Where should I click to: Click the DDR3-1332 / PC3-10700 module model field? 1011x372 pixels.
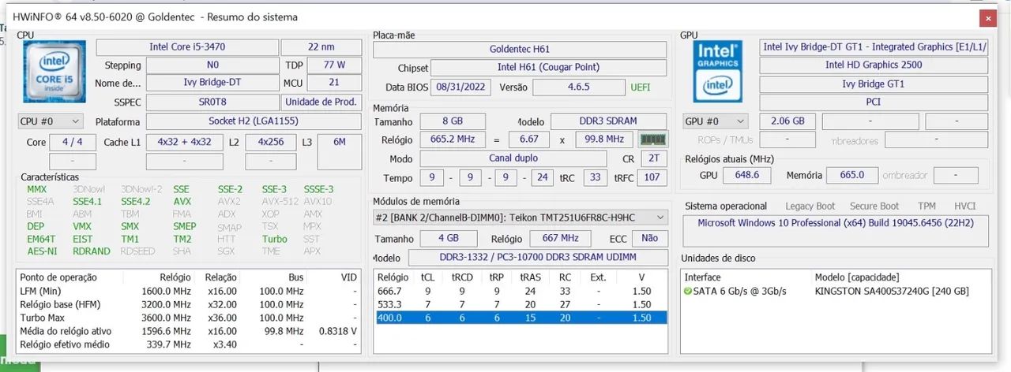point(538,258)
